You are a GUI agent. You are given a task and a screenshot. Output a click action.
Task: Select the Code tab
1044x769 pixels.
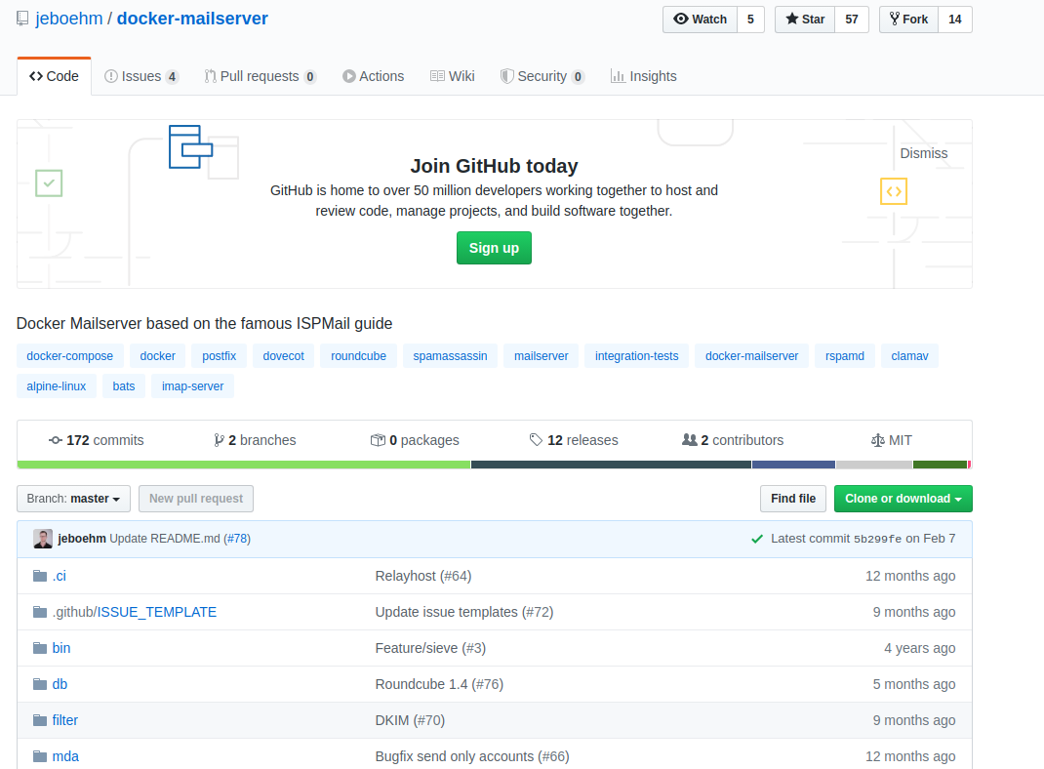tap(54, 76)
